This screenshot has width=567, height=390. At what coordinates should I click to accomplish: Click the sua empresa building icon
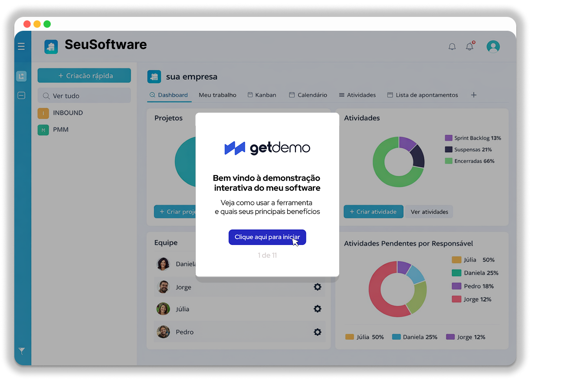(x=154, y=77)
